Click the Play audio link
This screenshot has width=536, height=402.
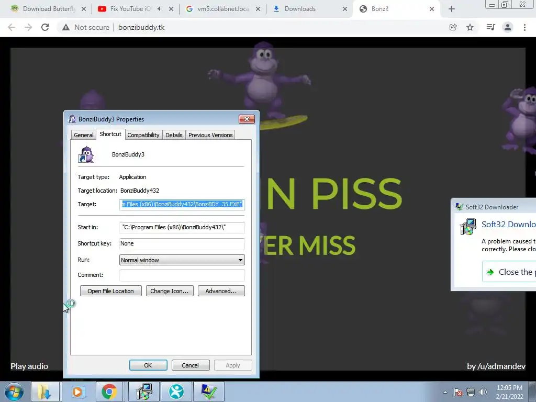pos(29,366)
